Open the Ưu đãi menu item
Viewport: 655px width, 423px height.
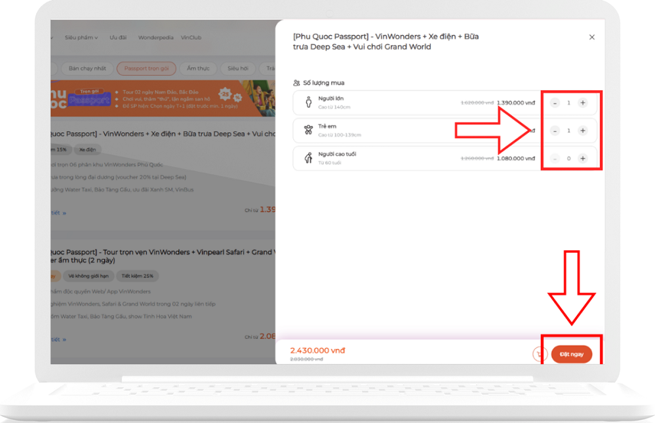(118, 37)
